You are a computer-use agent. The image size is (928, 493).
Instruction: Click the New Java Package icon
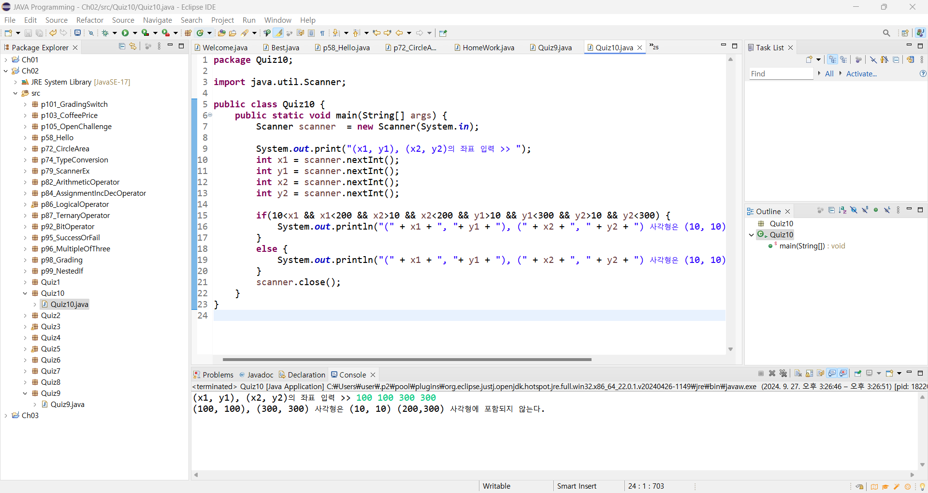pos(188,33)
